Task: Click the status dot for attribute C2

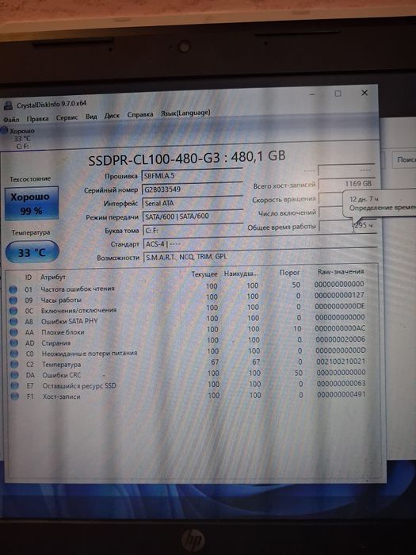Action: [x=14, y=364]
